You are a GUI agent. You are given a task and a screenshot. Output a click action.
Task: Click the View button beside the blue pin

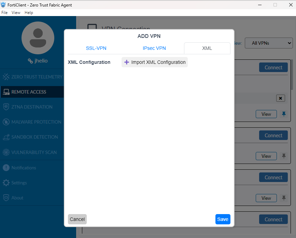266,114
